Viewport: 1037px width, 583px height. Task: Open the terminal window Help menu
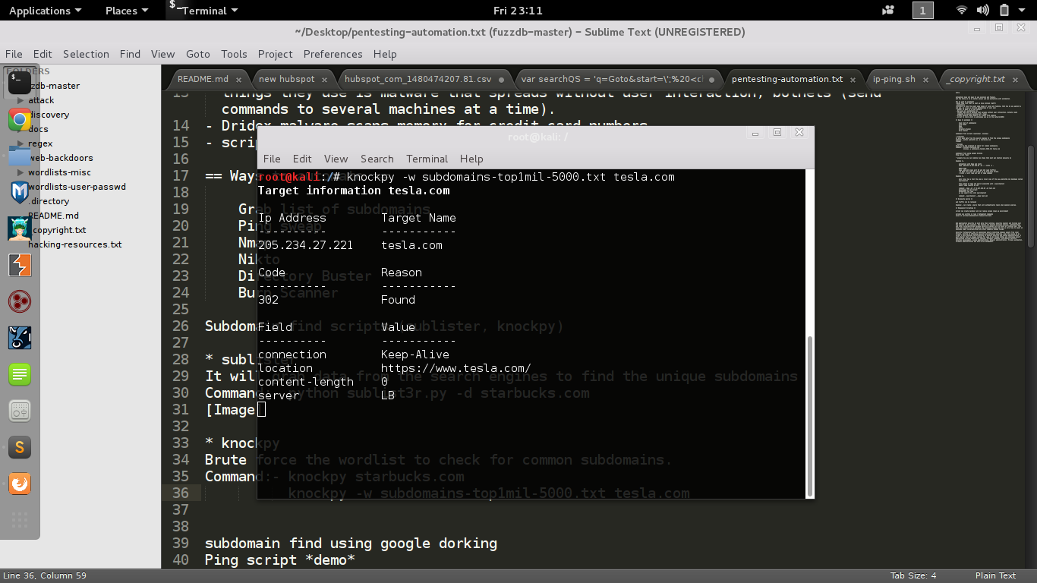471,159
